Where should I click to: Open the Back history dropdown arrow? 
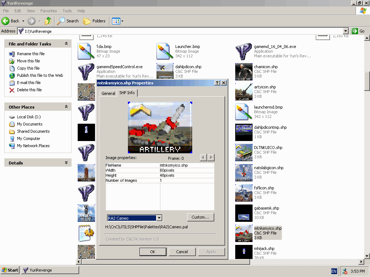(23, 21)
